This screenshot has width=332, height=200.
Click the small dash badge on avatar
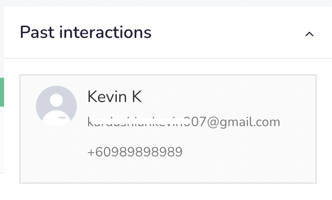coord(63,117)
